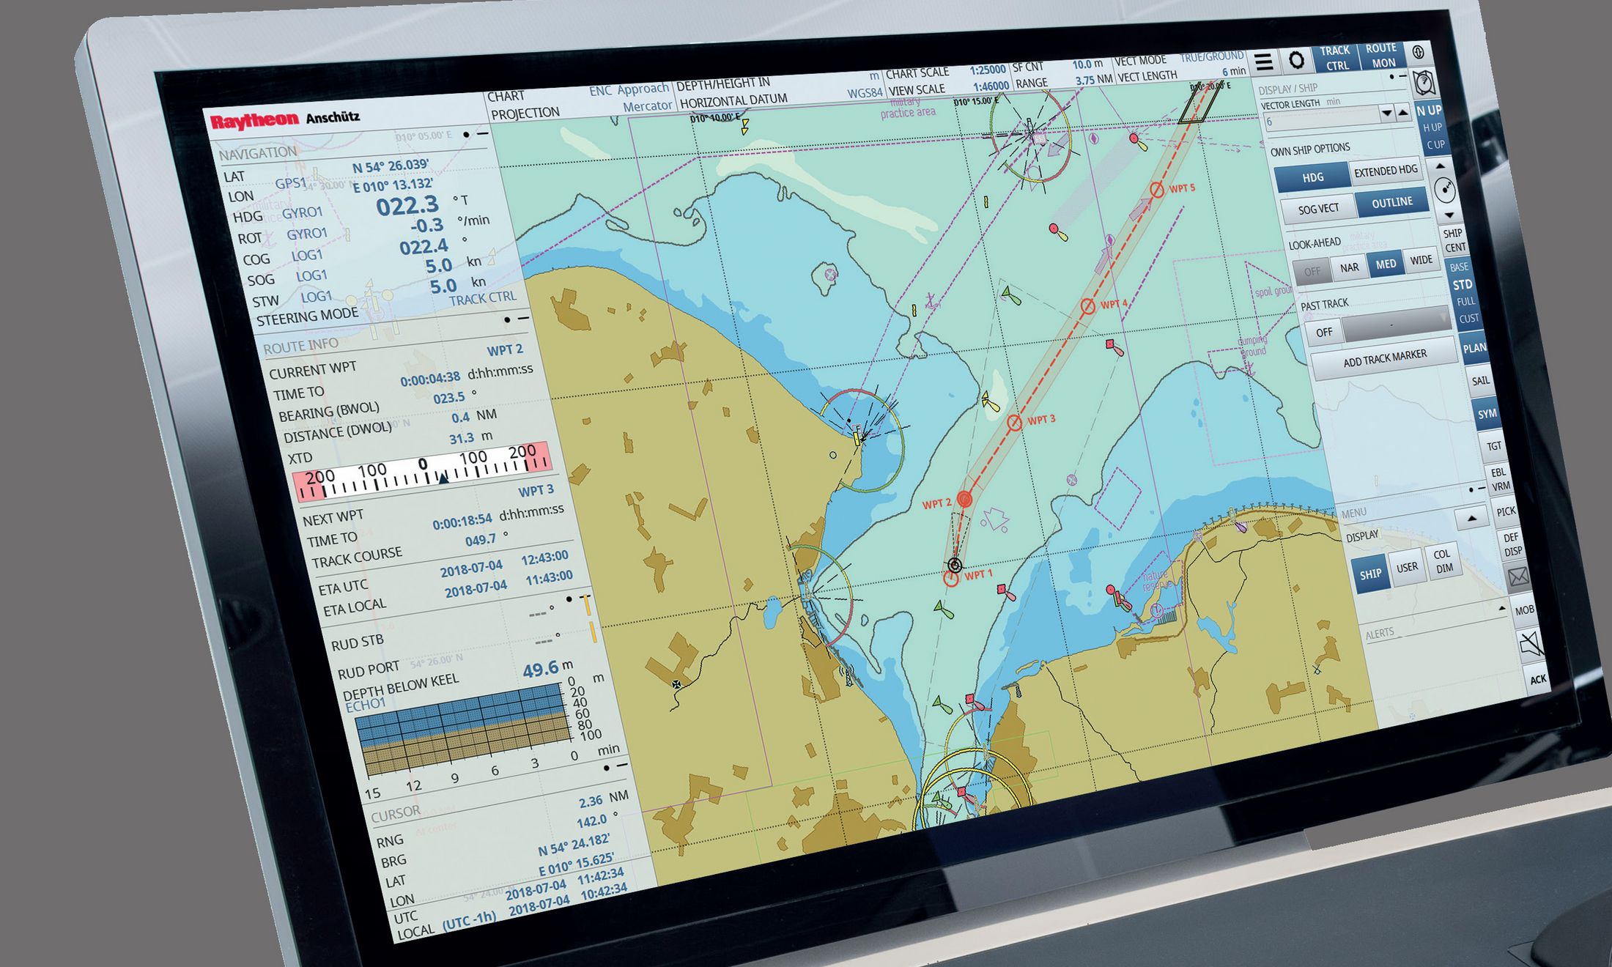
Task: Click the round icon right of ROUTE MON
Action: point(1419,52)
